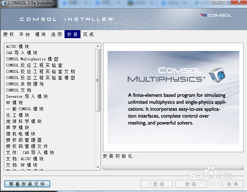
Task: Select the highlighted 安装 step tab
Action: (73, 34)
